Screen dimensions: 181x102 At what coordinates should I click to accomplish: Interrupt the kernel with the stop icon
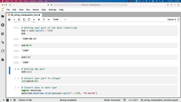pos(39,20)
